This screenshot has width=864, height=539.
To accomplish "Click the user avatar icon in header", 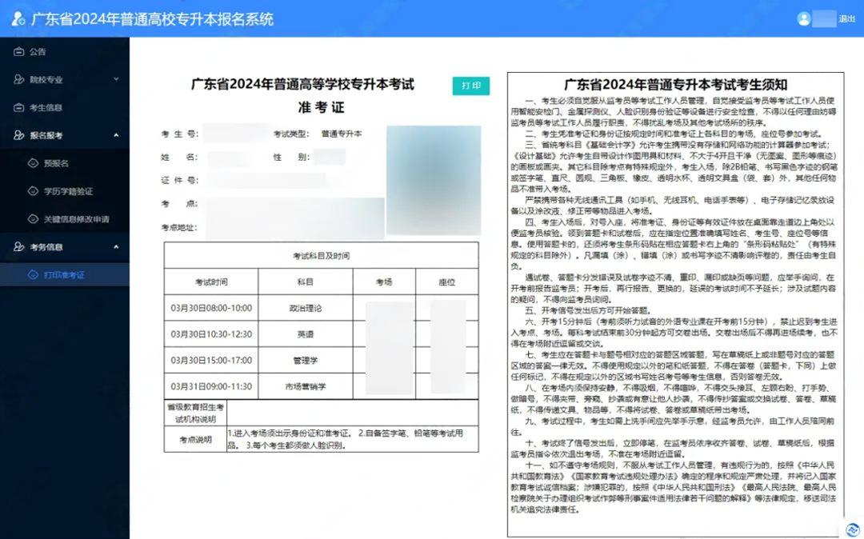I will click(x=804, y=18).
